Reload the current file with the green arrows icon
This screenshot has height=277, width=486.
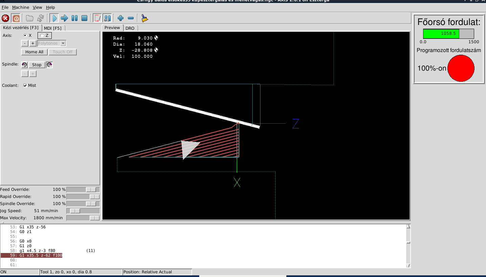(41, 18)
